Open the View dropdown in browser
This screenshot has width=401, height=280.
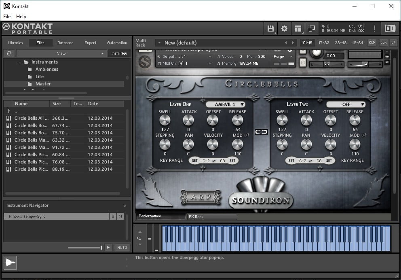click(x=61, y=53)
